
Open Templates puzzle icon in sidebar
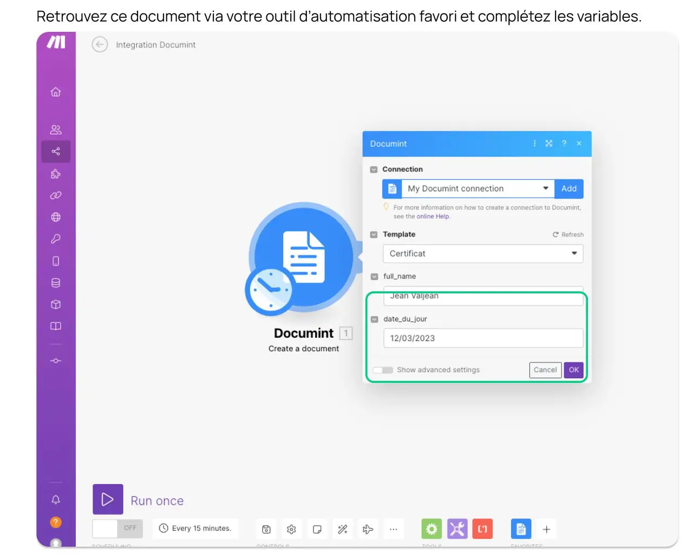[x=56, y=174]
